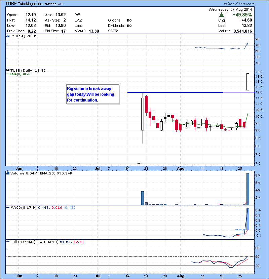
Task: Click the MACD(8,17,9) legend label
Action: [24, 208]
